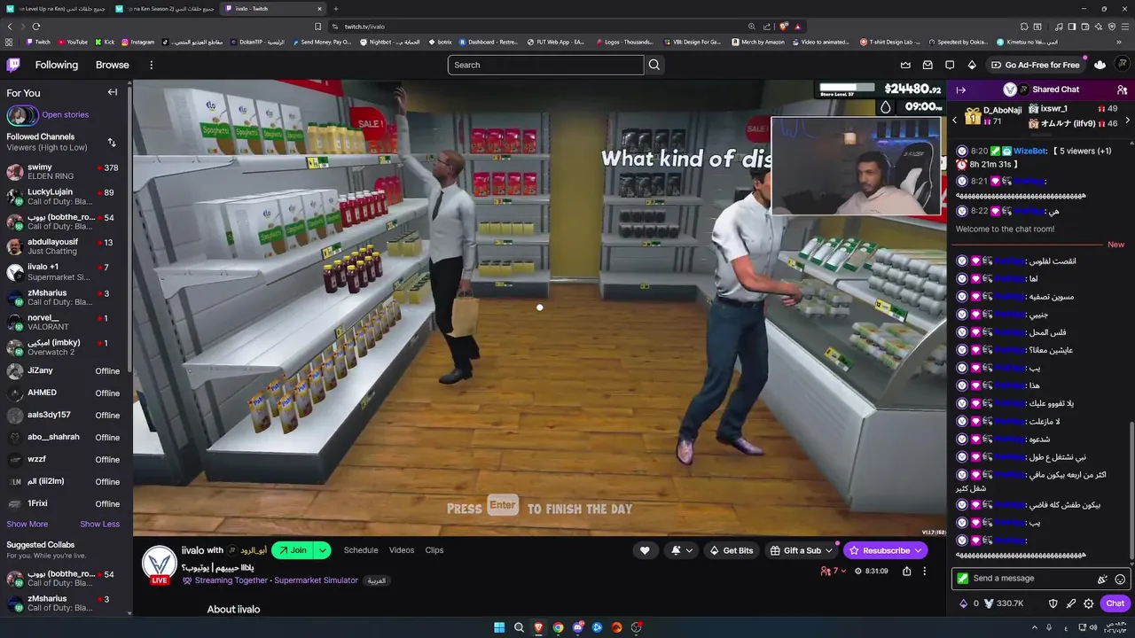Screen dimensions: 1135x638
Task: Open the chat settings gear
Action: coord(1089,603)
